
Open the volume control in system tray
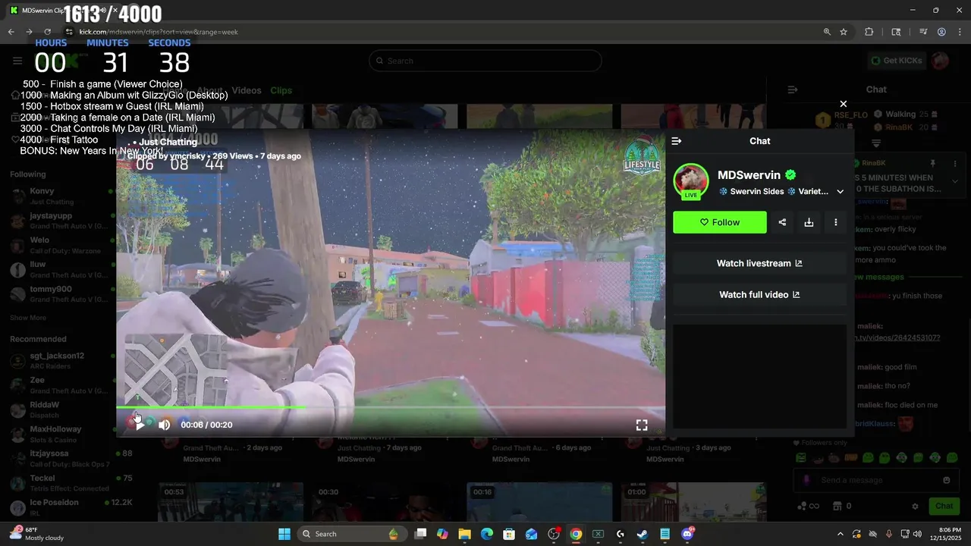(x=917, y=534)
